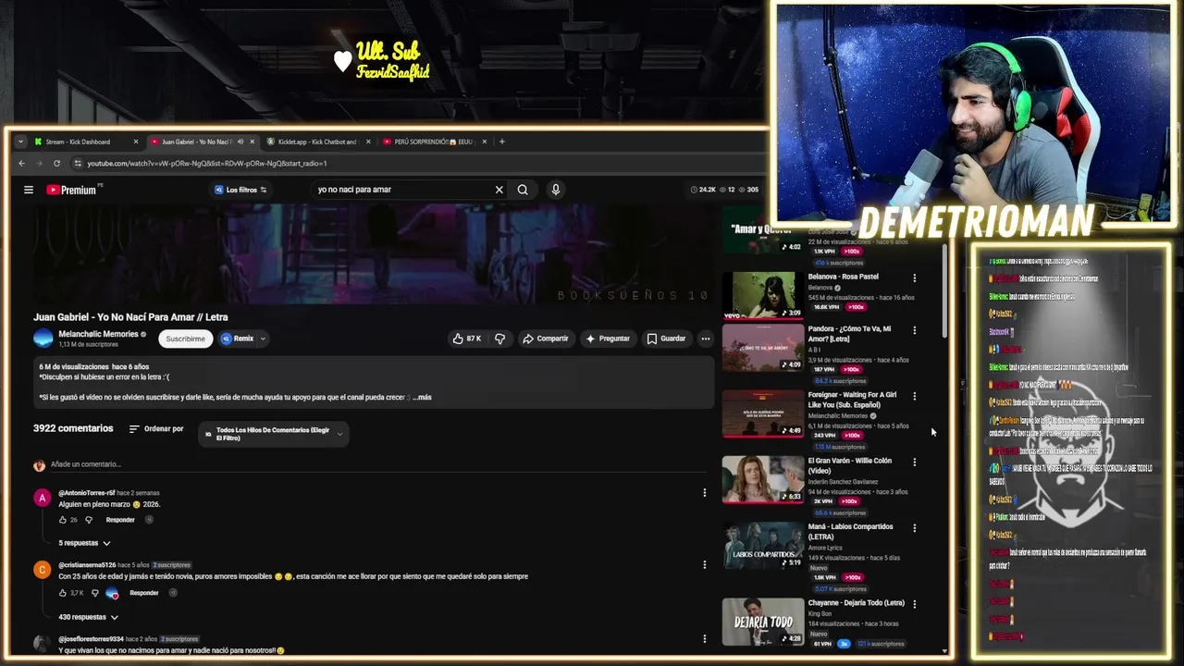Open browser tab search dropdown
1184x666 pixels.
tap(20, 142)
